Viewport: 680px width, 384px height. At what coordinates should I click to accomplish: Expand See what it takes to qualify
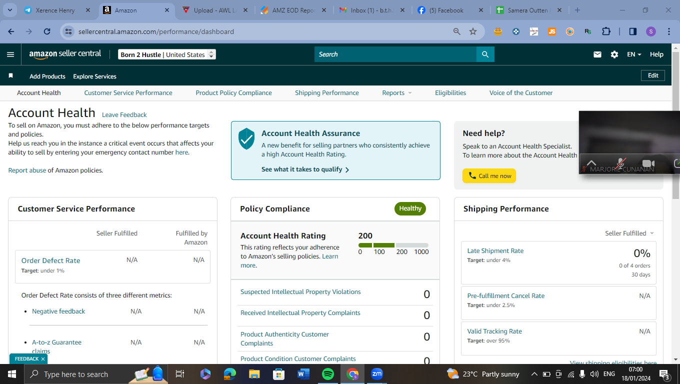305,169
